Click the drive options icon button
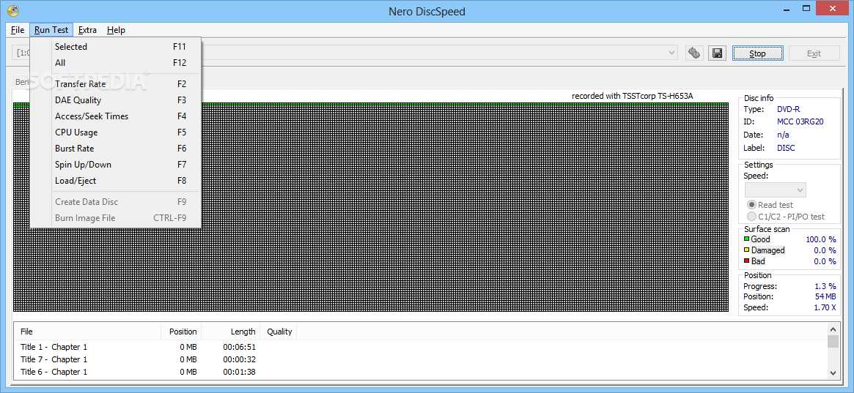This screenshot has height=393, width=854. click(694, 53)
